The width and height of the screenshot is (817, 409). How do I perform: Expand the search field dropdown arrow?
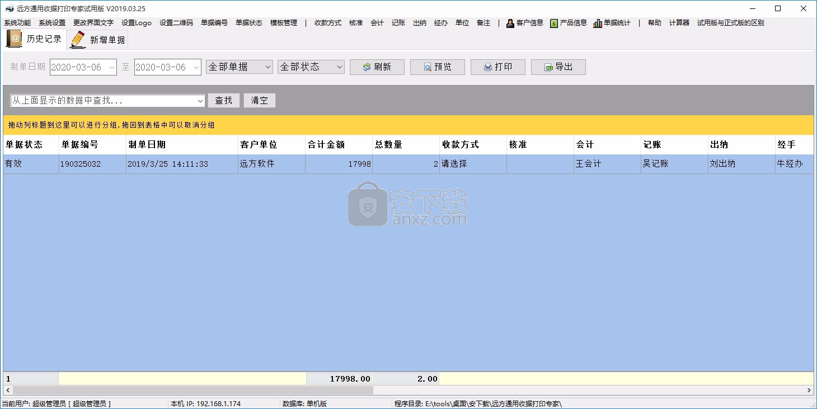click(200, 101)
